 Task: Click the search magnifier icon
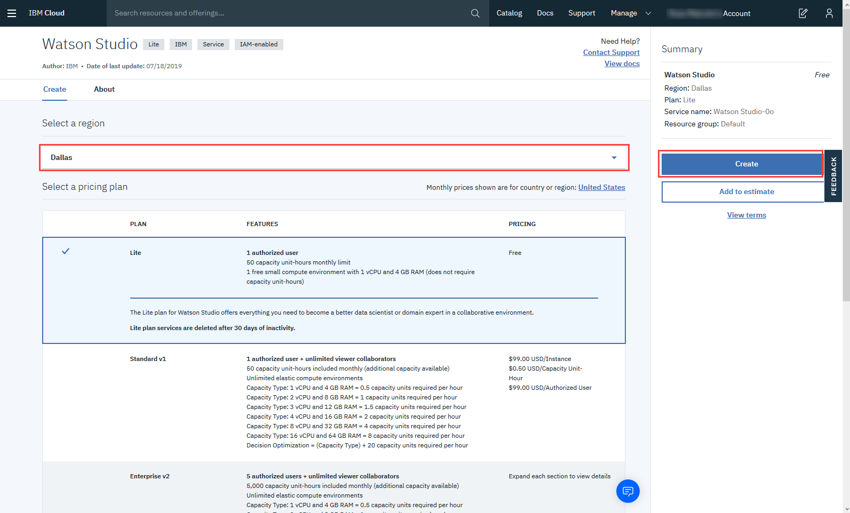coord(475,13)
